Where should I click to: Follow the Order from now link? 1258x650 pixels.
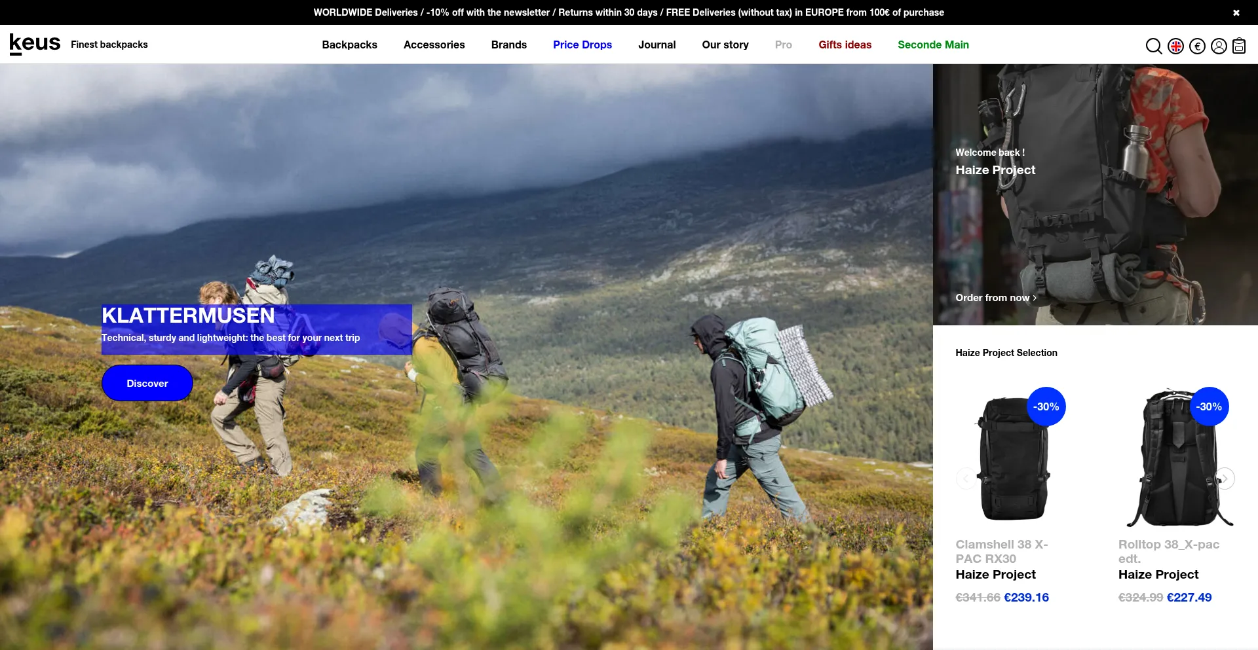pyautogui.click(x=996, y=298)
